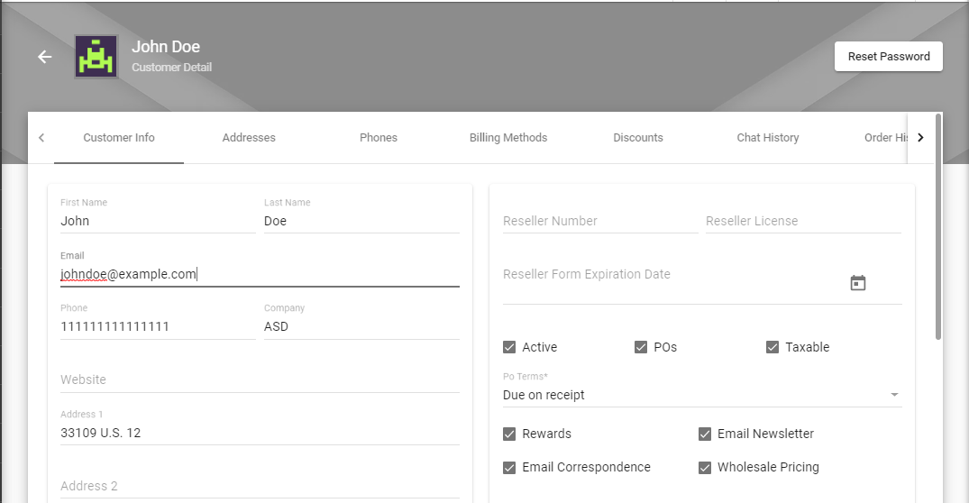Open the Billing Methods tab
Screen dimensions: 969x503
point(508,138)
